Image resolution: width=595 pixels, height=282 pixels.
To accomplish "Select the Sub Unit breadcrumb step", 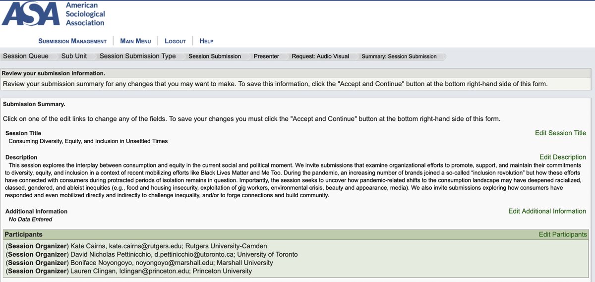I will click(x=74, y=56).
